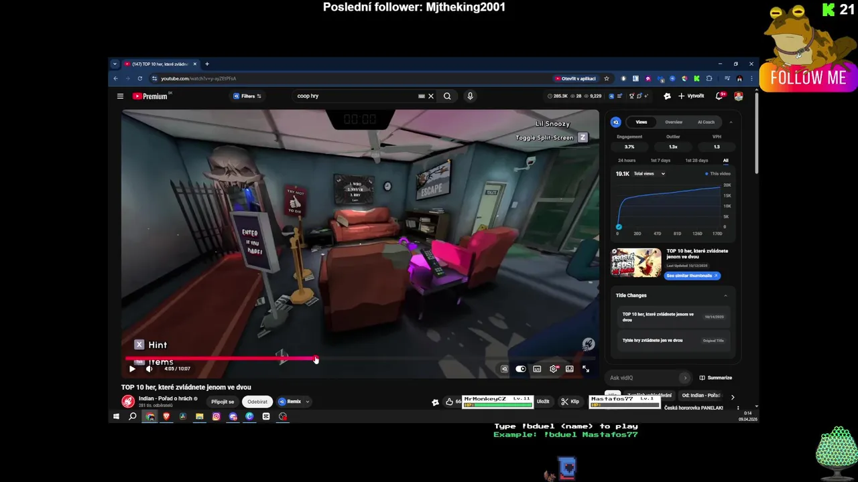Open Instagram from the taskbar
The height and width of the screenshot is (482, 858).
(216, 416)
